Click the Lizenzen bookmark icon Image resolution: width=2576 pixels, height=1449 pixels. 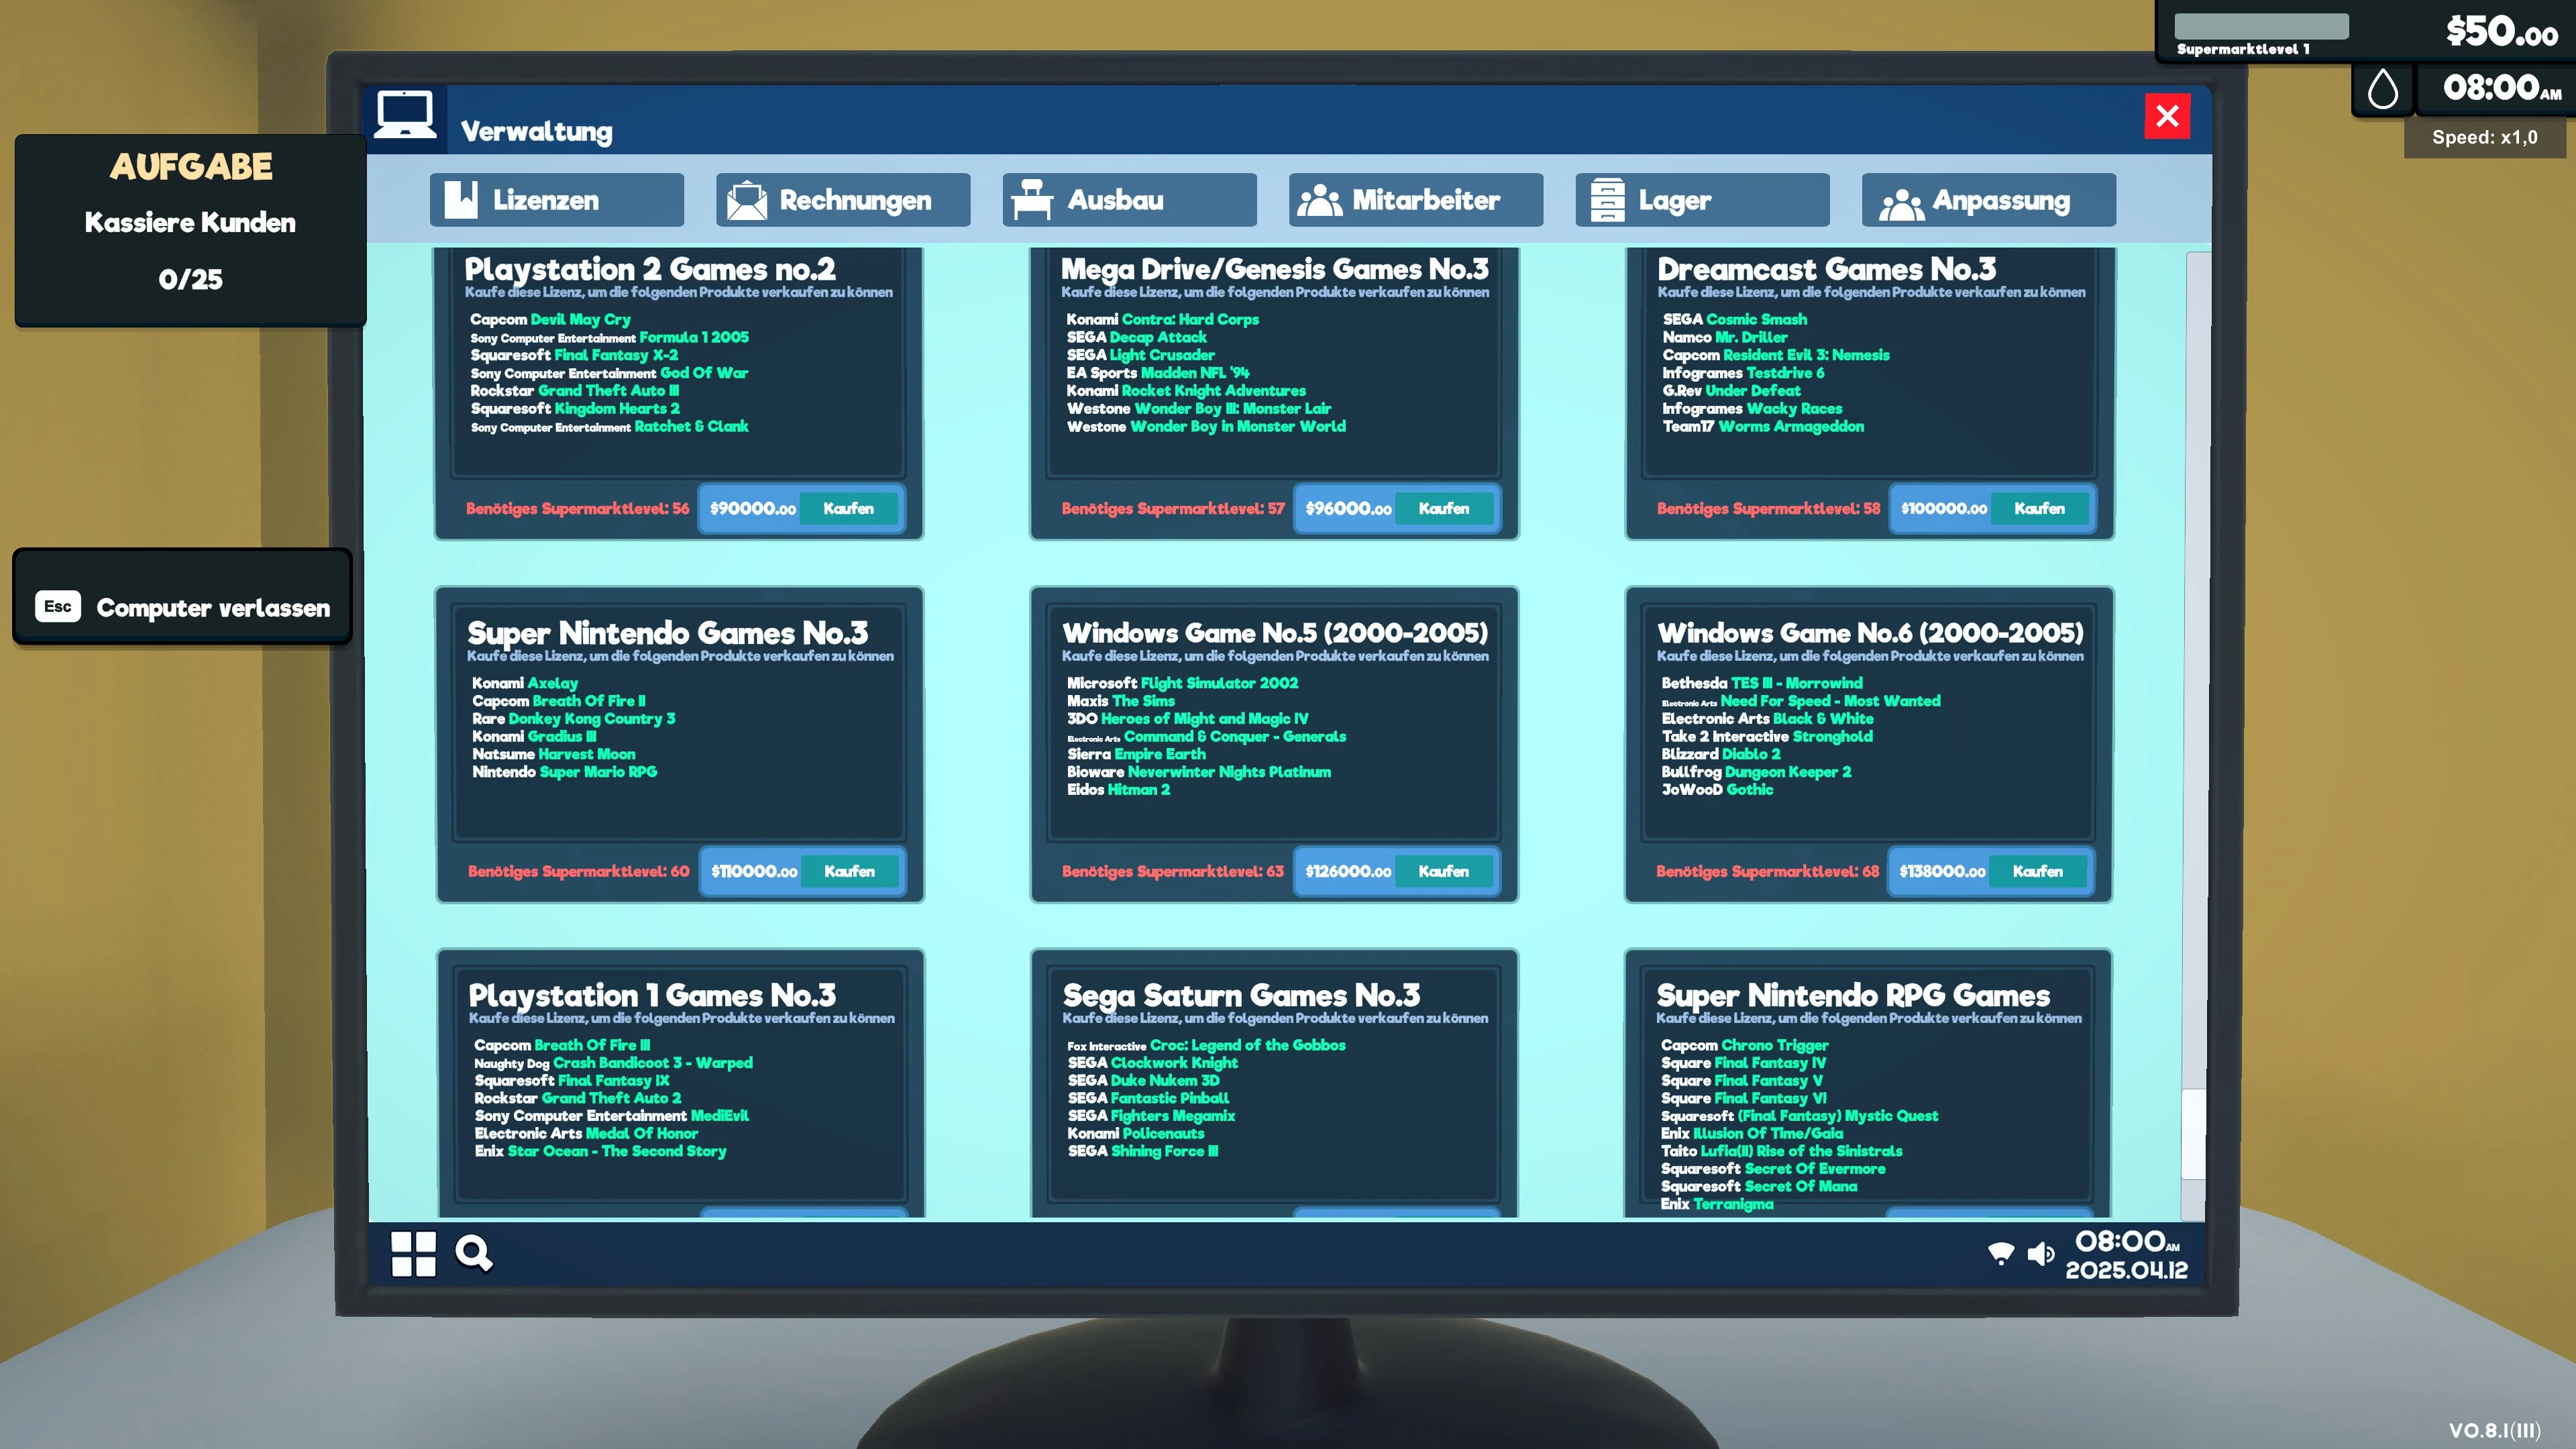tap(460, 200)
